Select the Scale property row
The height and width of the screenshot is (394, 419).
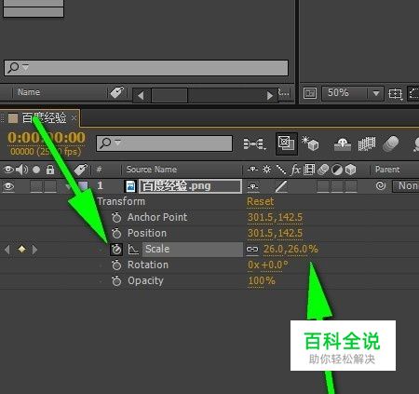tap(193, 250)
